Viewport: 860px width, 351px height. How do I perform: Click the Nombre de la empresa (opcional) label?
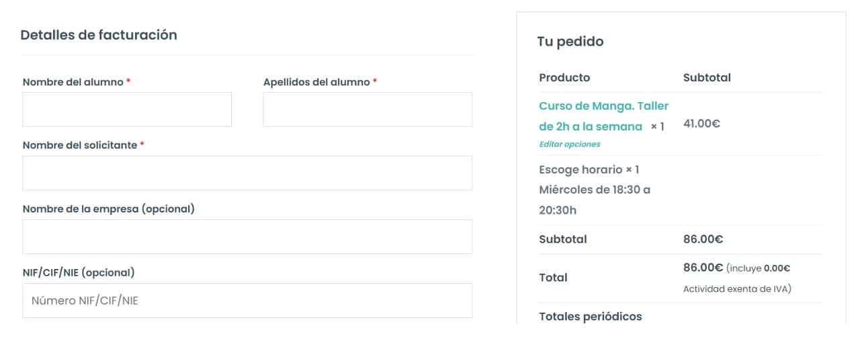click(x=109, y=209)
